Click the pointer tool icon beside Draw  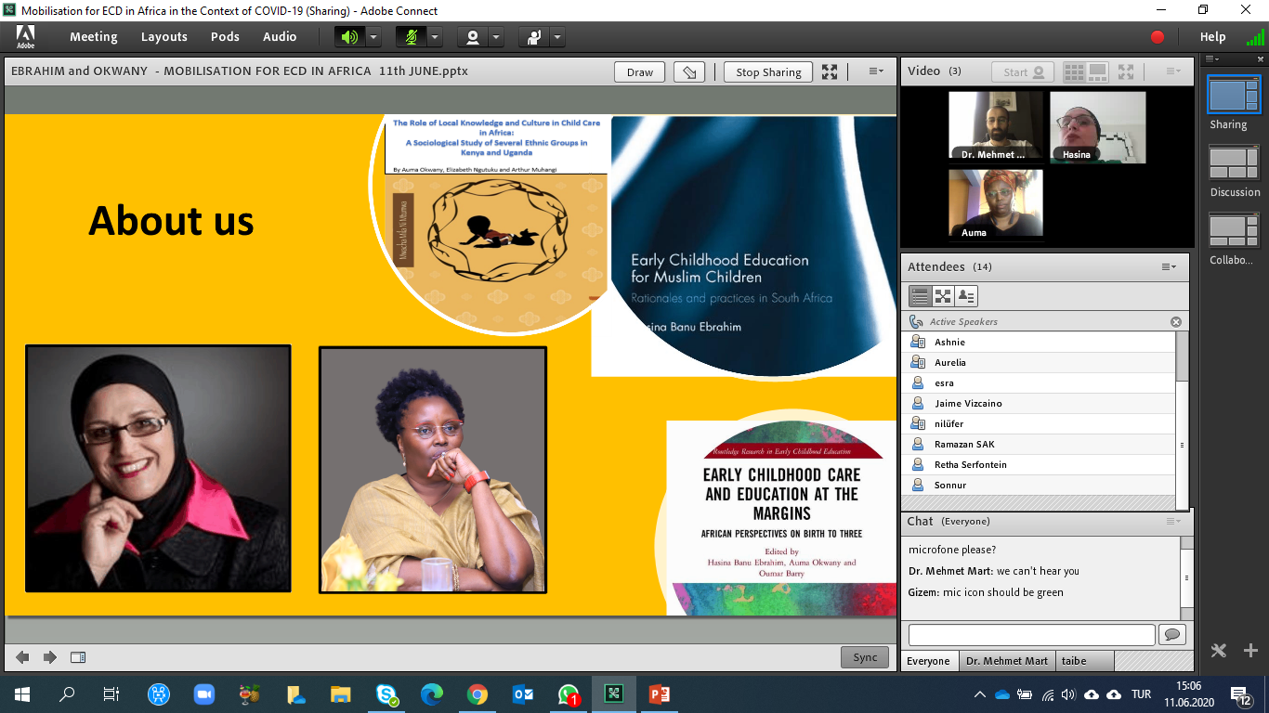[x=688, y=71]
